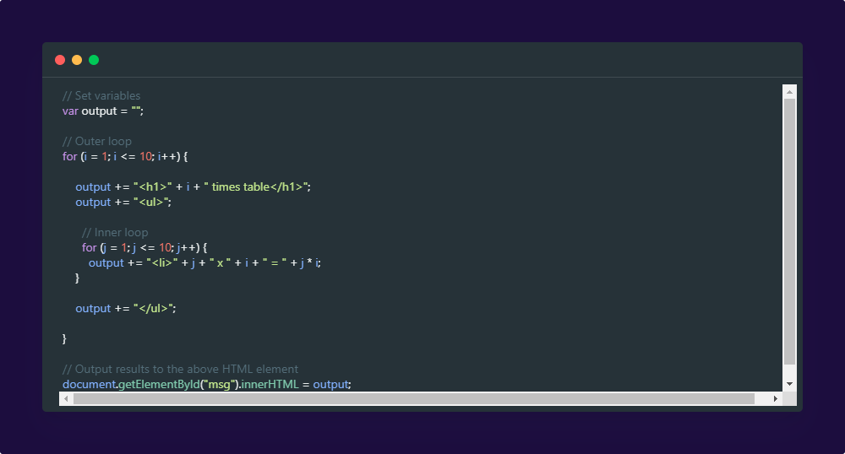Image resolution: width=845 pixels, height=454 pixels.
Task: Click the green maximize dot
Action: coord(94,60)
